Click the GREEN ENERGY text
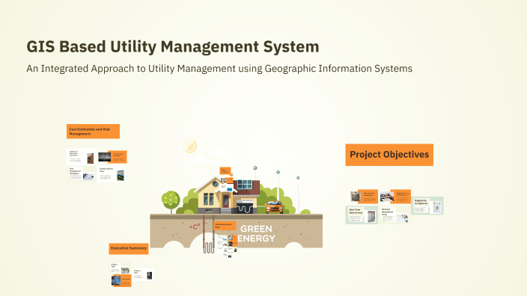 click(256, 233)
